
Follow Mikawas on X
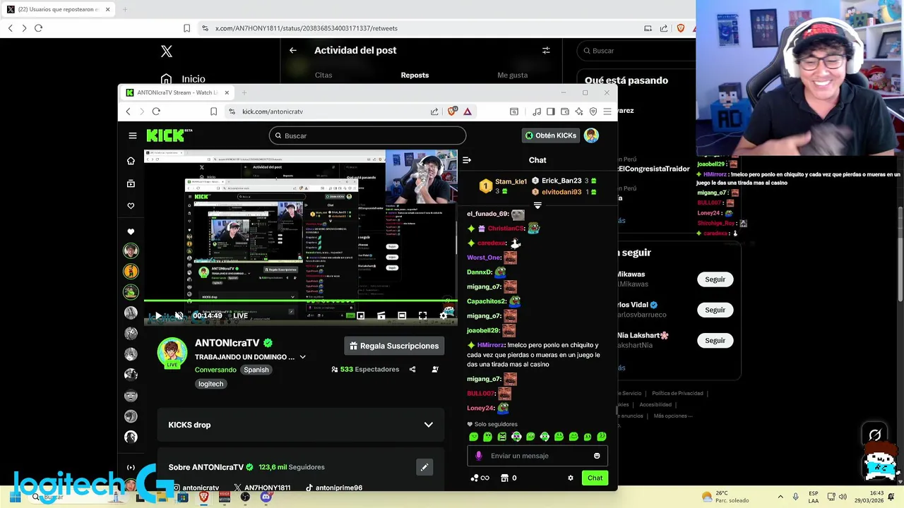click(x=715, y=279)
